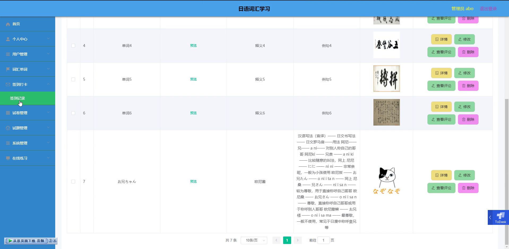Image resolution: width=509 pixels, height=249 pixels.
Task: Click the monitor icon beside 在线练习
Action: pos(8,158)
